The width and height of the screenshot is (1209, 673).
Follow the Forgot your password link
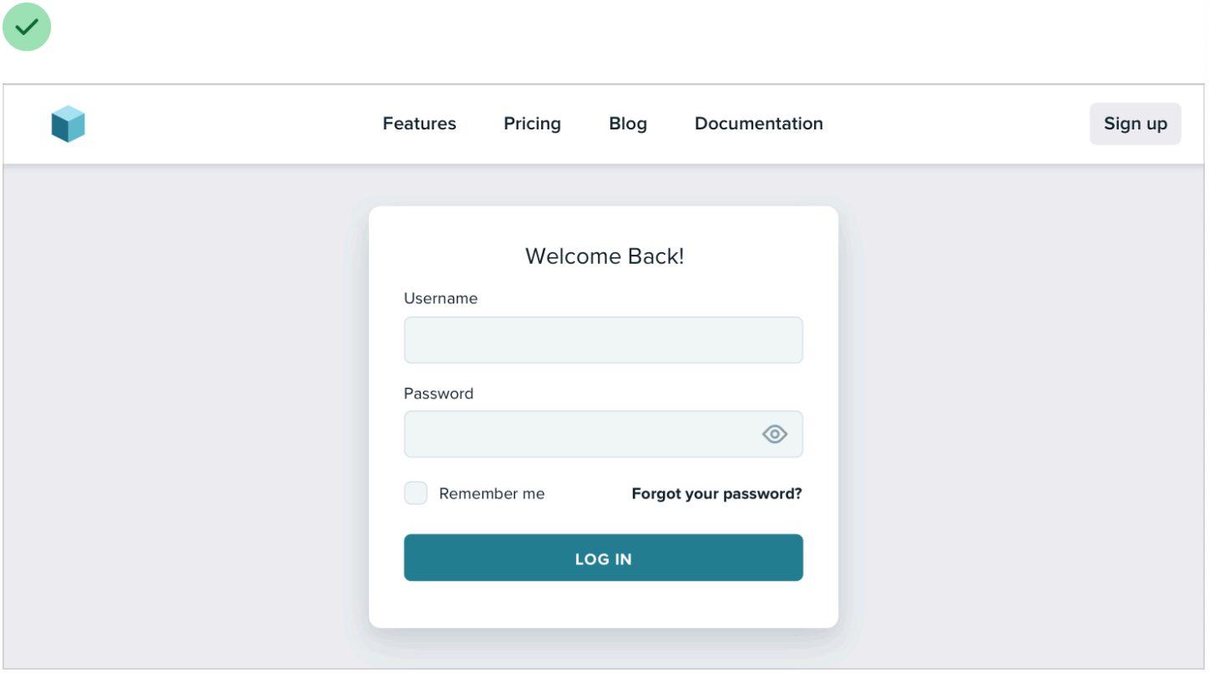[716, 493]
